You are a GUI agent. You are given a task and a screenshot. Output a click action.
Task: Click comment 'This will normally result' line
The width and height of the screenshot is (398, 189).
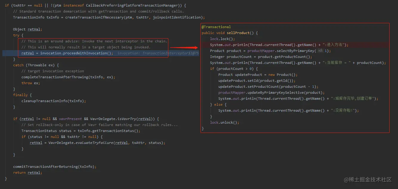[x=86, y=47]
